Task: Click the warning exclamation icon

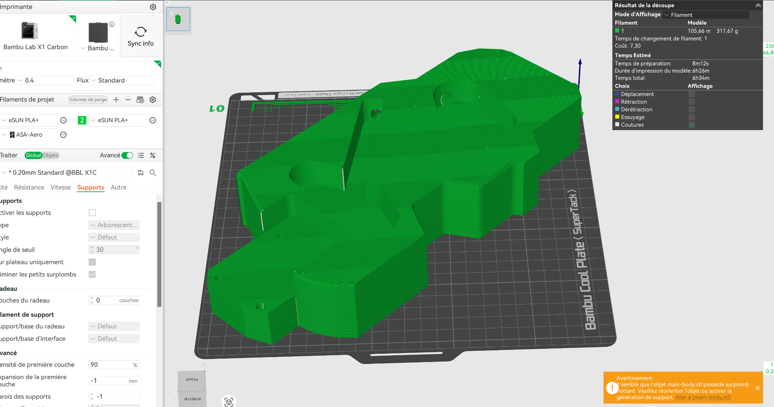Action: click(x=612, y=388)
